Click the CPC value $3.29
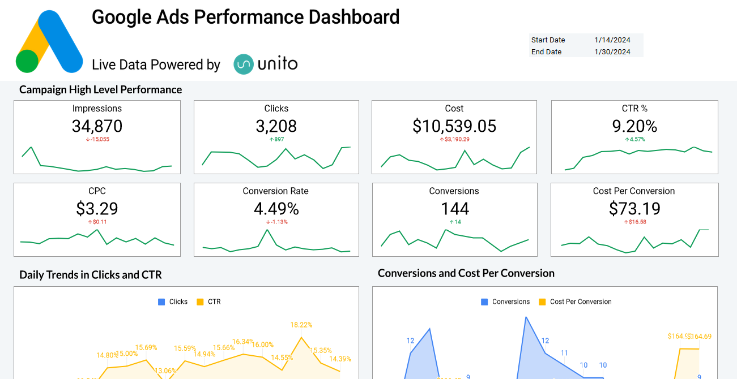This screenshot has height=379, width=737. [x=97, y=209]
